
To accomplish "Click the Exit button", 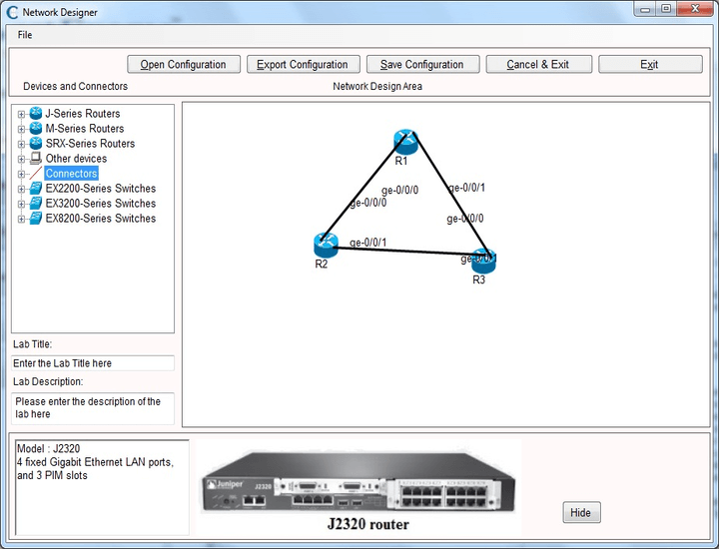I will tap(650, 64).
